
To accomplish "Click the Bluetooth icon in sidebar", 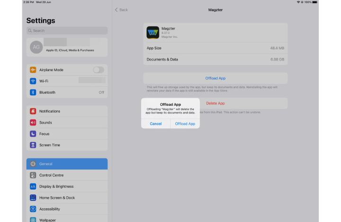I will click(33, 93).
